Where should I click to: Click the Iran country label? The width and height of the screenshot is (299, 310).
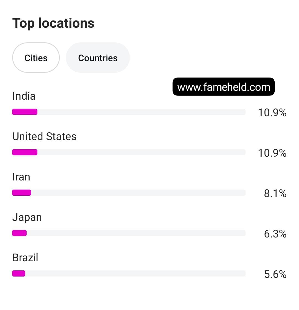point(21,177)
